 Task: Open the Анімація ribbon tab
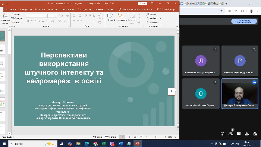coord(53,9)
